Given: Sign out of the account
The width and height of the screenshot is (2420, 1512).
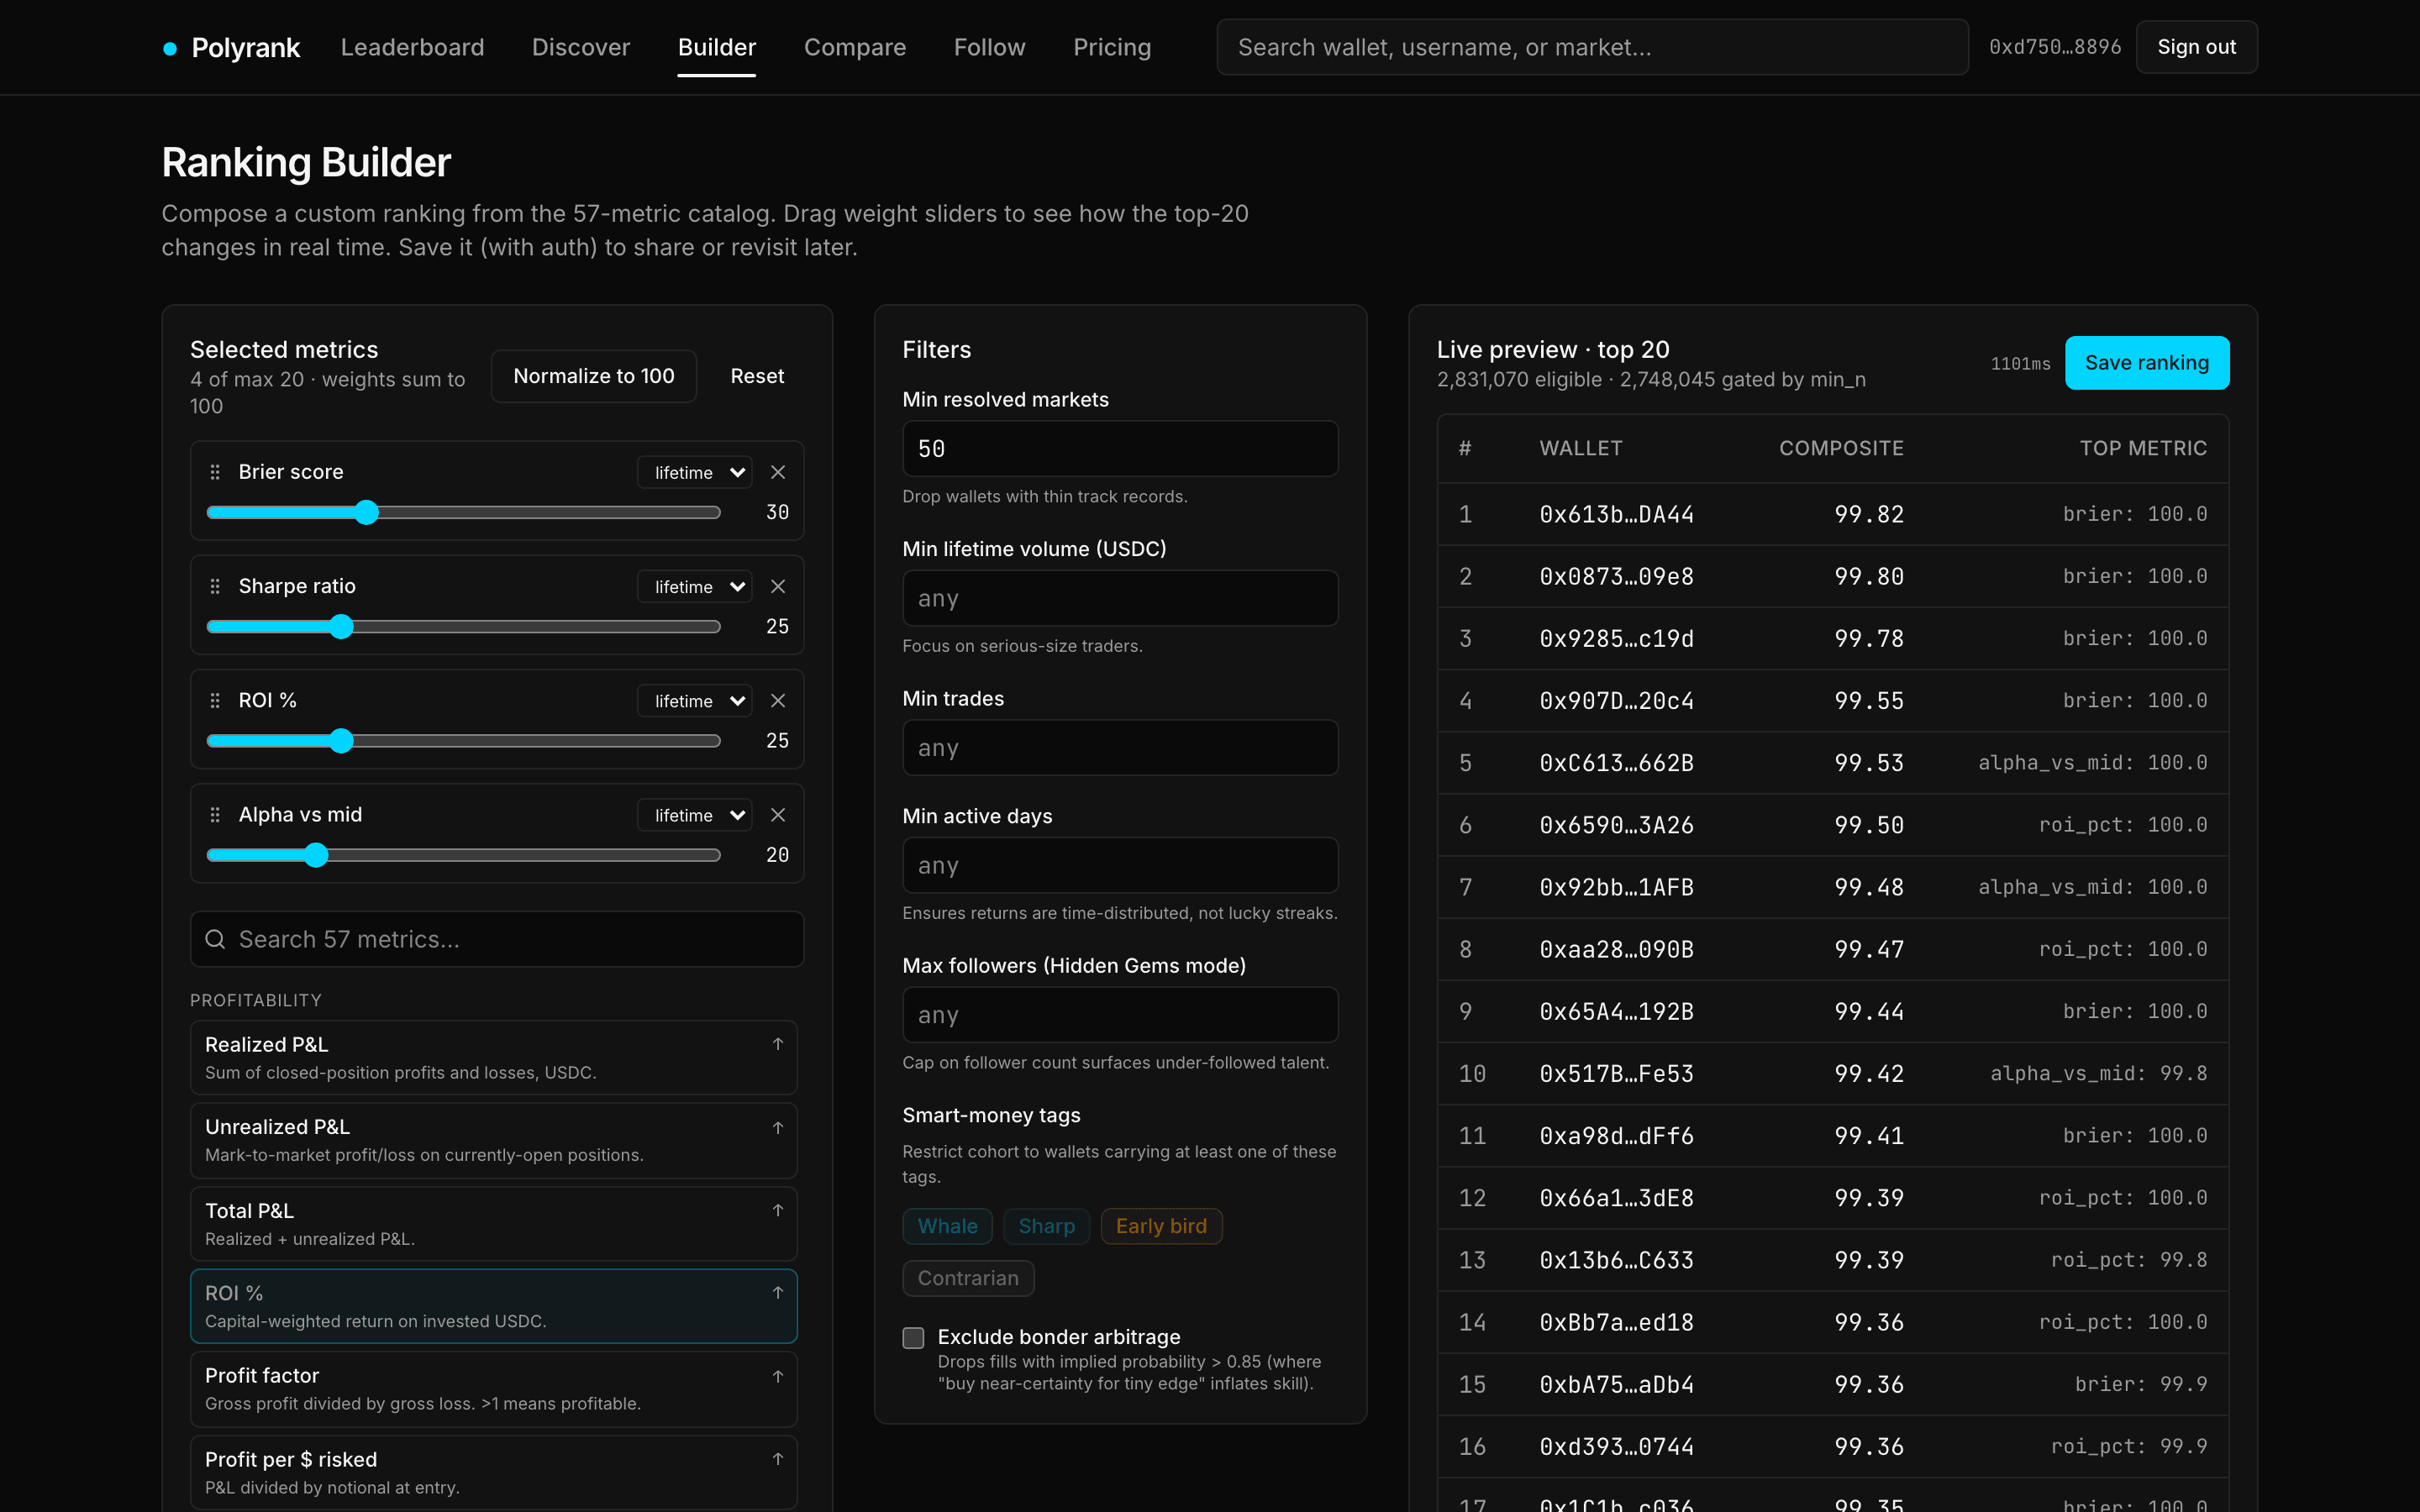Looking at the screenshot, I should 2196,47.
